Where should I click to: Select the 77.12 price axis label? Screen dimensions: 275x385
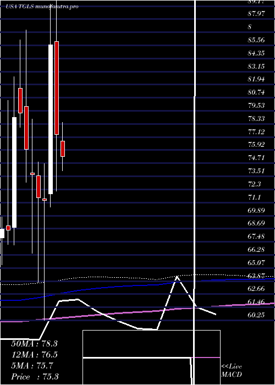tap(256, 132)
